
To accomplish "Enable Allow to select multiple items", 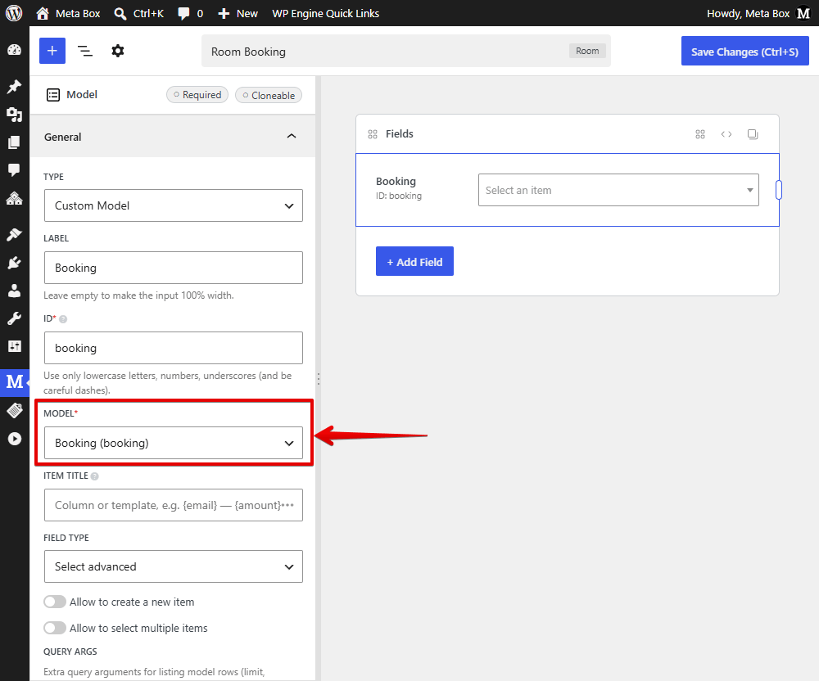I will [x=55, y=628].
